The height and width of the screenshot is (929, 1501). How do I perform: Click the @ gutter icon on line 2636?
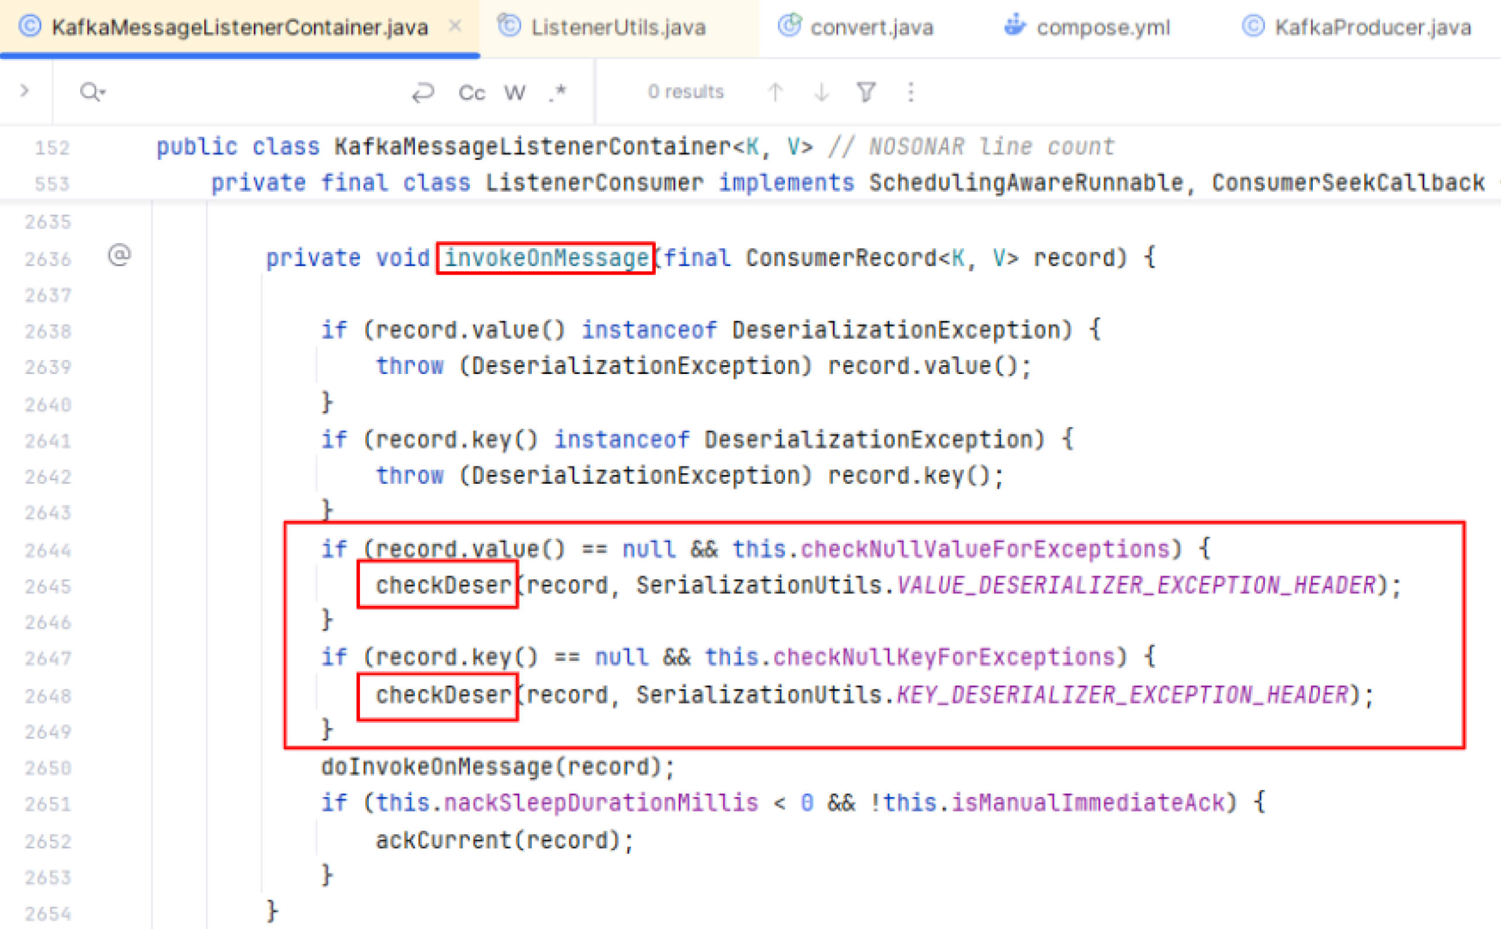pyautogui.click(x=119, y=255)
